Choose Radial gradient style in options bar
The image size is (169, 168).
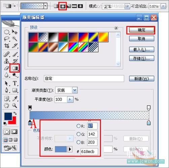coord(63,6)
